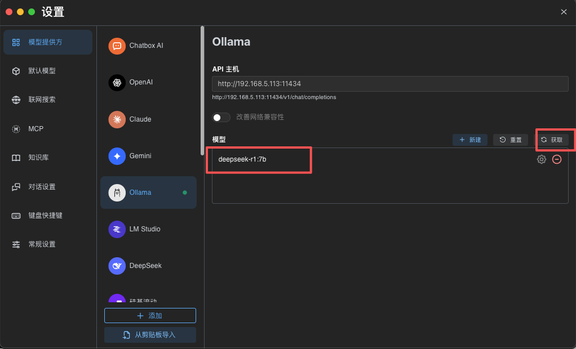
Task: Click 获取 to fetch models
Action: [x=552, y=140]
